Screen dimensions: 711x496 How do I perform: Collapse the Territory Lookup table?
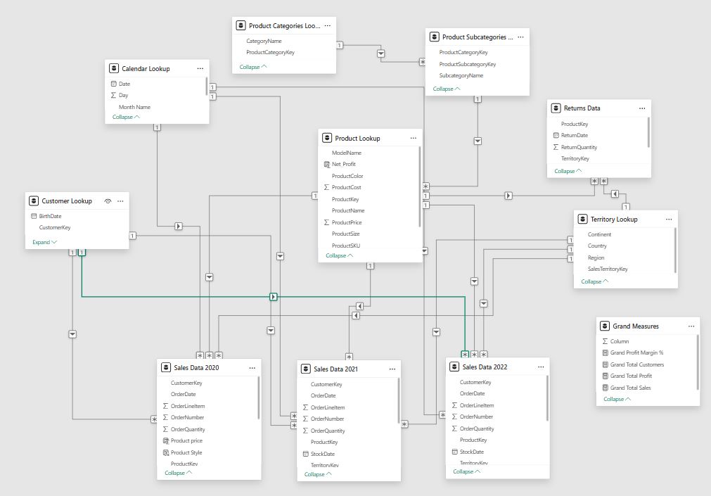pyautogui.click(x=595, y=281)
